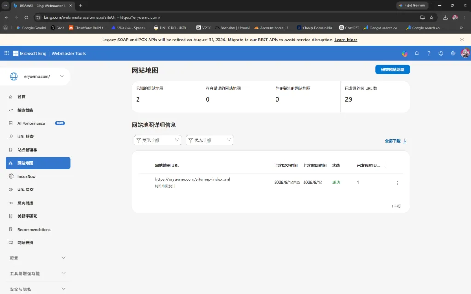The width and height of the screenshot is (471, 294).
Task: Expand the 配置 sidebar section
Action: coord(38,258)
